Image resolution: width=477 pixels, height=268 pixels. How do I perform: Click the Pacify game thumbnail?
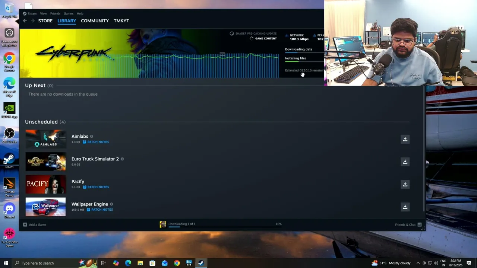click(x=45, y=184)
